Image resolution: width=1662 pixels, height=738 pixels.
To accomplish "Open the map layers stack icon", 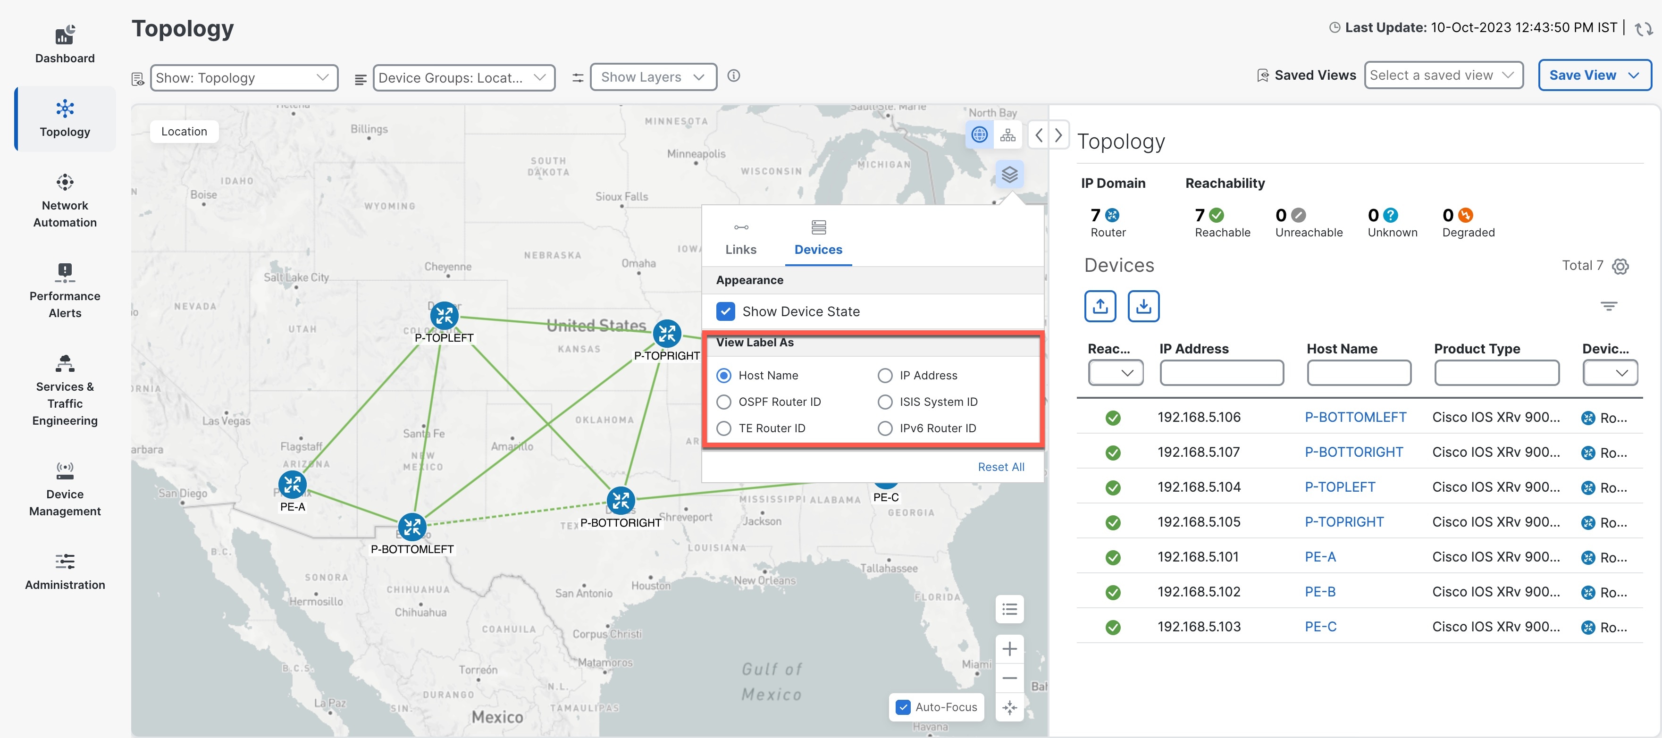I will point(1009,174).
